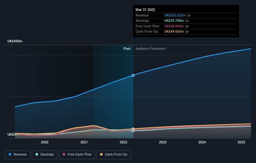Image resolution: width=256 pixels, height=163 pixels.
Task: Click the 2024 x-axis label
Action: coord(202,142)
